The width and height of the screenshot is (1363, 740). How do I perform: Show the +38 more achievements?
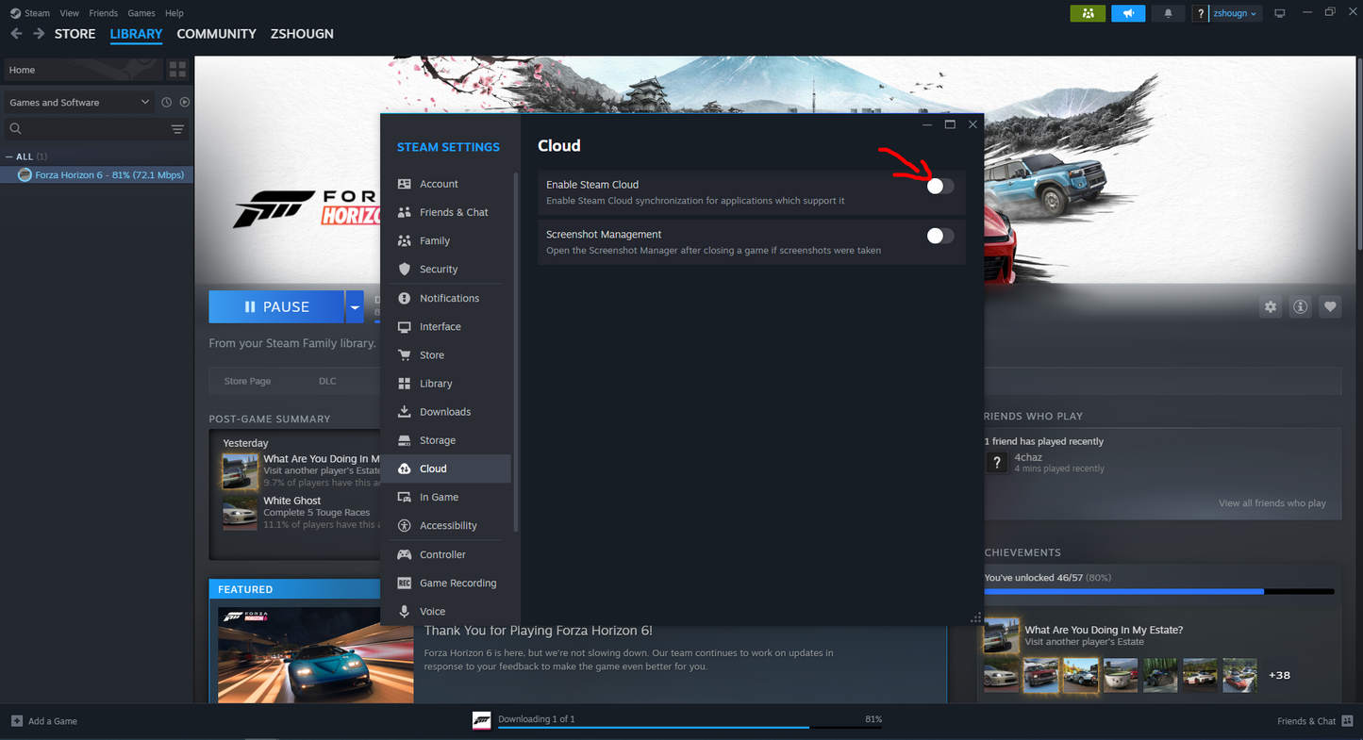[x=1279, y=675]
